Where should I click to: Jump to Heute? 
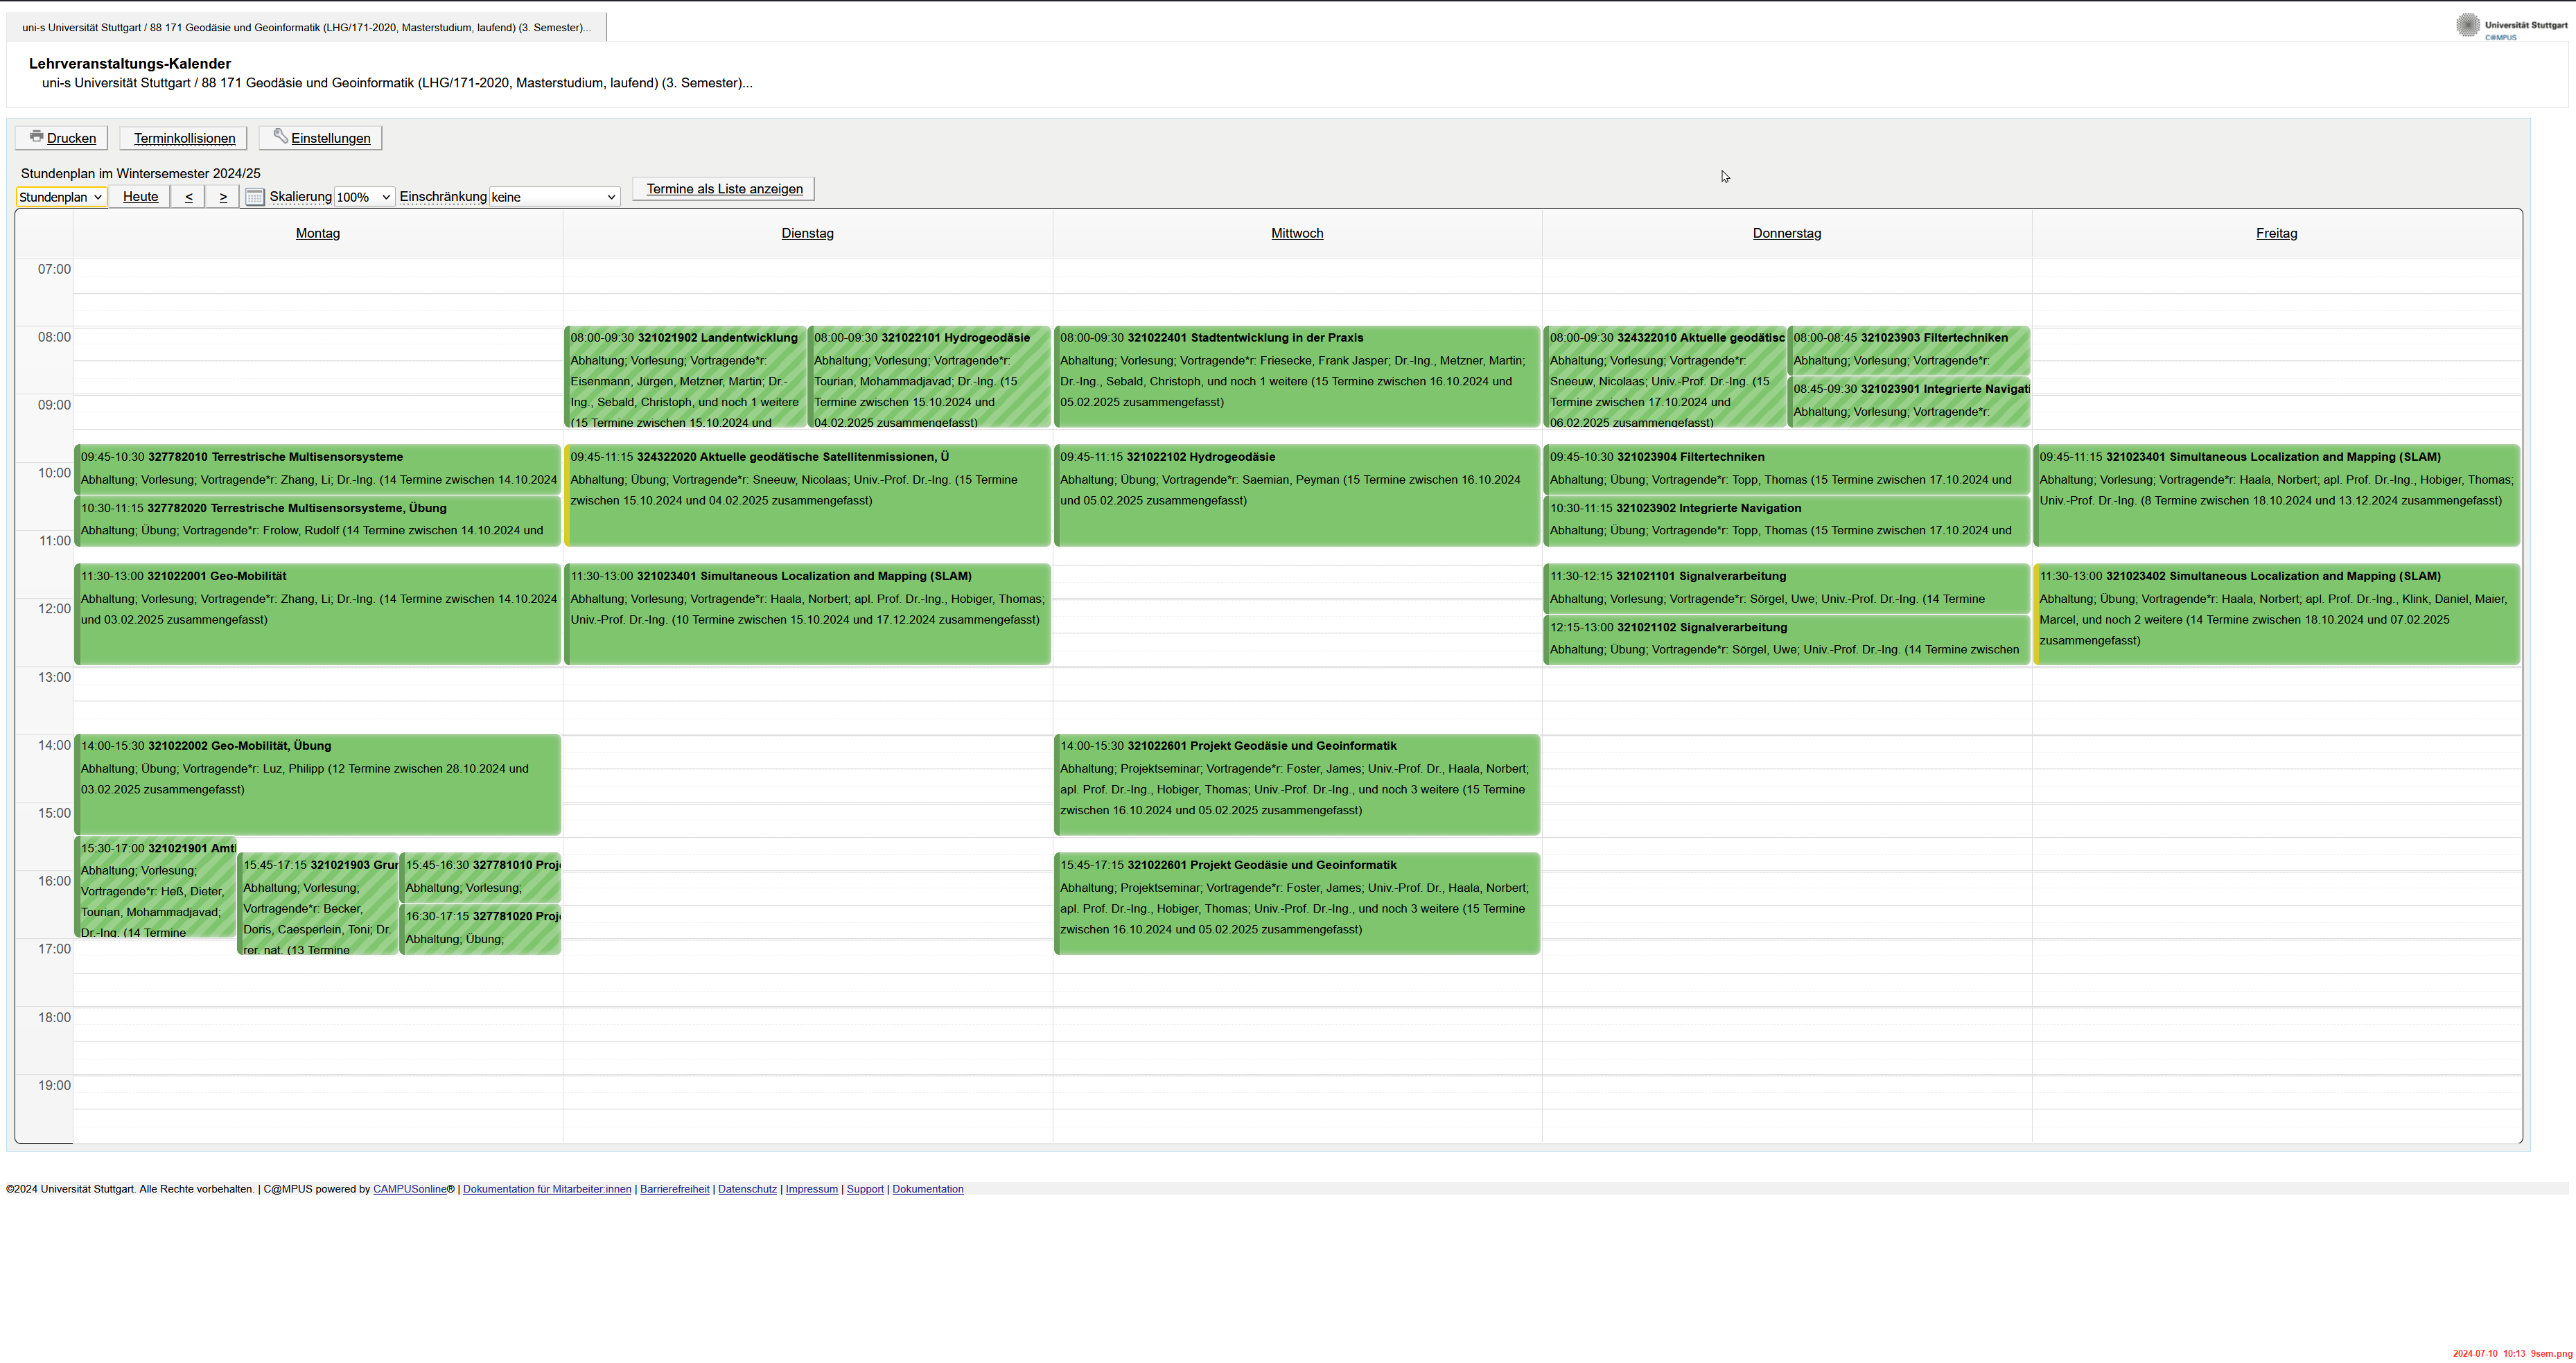(140, 197)
